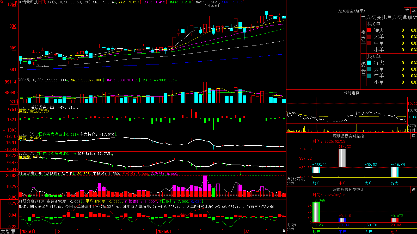Click the 20.63 超大 ratio bar
The height and width of the screenshot is (234, 417).
tap(395, 220)
